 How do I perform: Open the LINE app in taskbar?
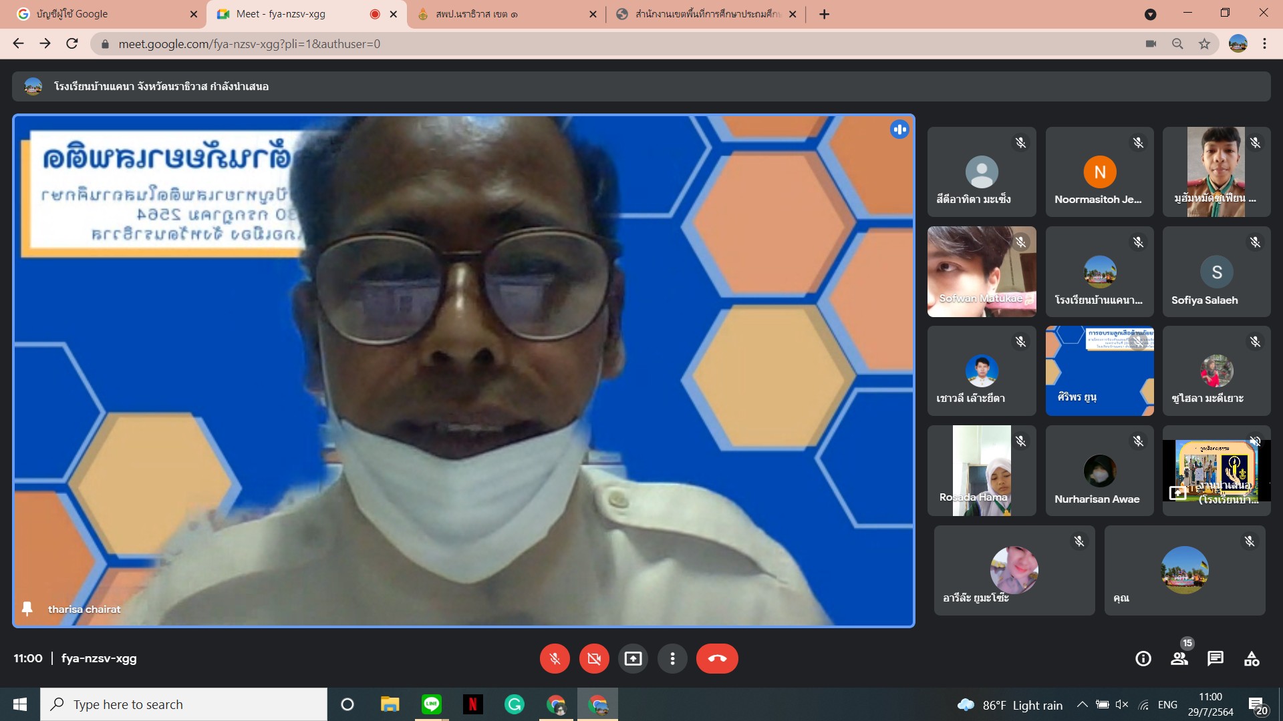432,704
